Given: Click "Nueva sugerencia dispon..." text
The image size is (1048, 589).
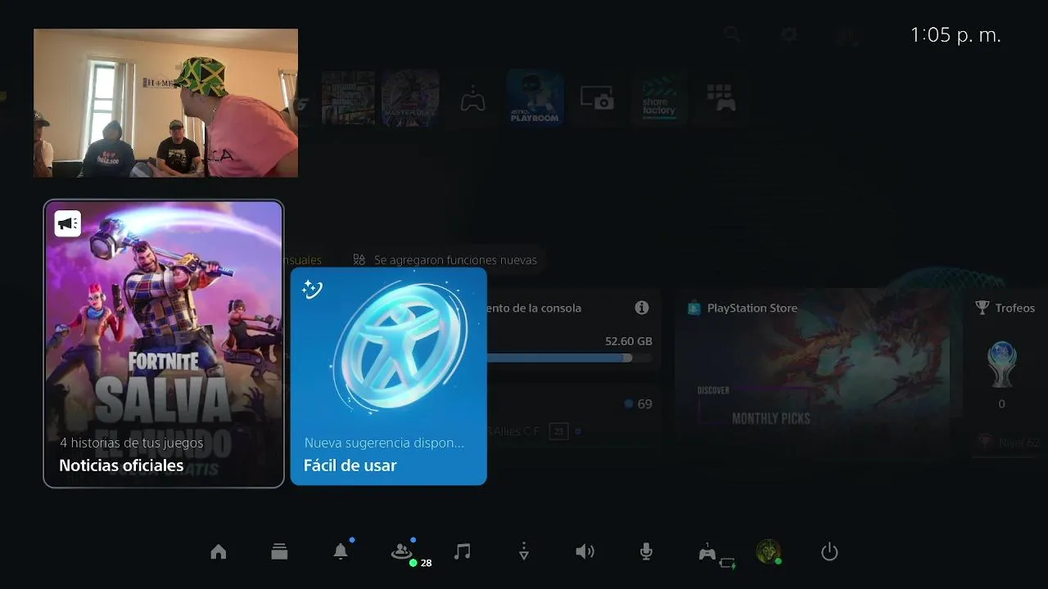Looking at the screenshot, I should click(384, 443).
